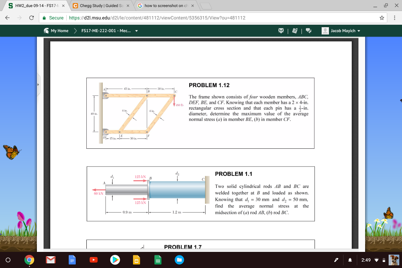Open Google Docs from the shelf

[x=72, y=260]
